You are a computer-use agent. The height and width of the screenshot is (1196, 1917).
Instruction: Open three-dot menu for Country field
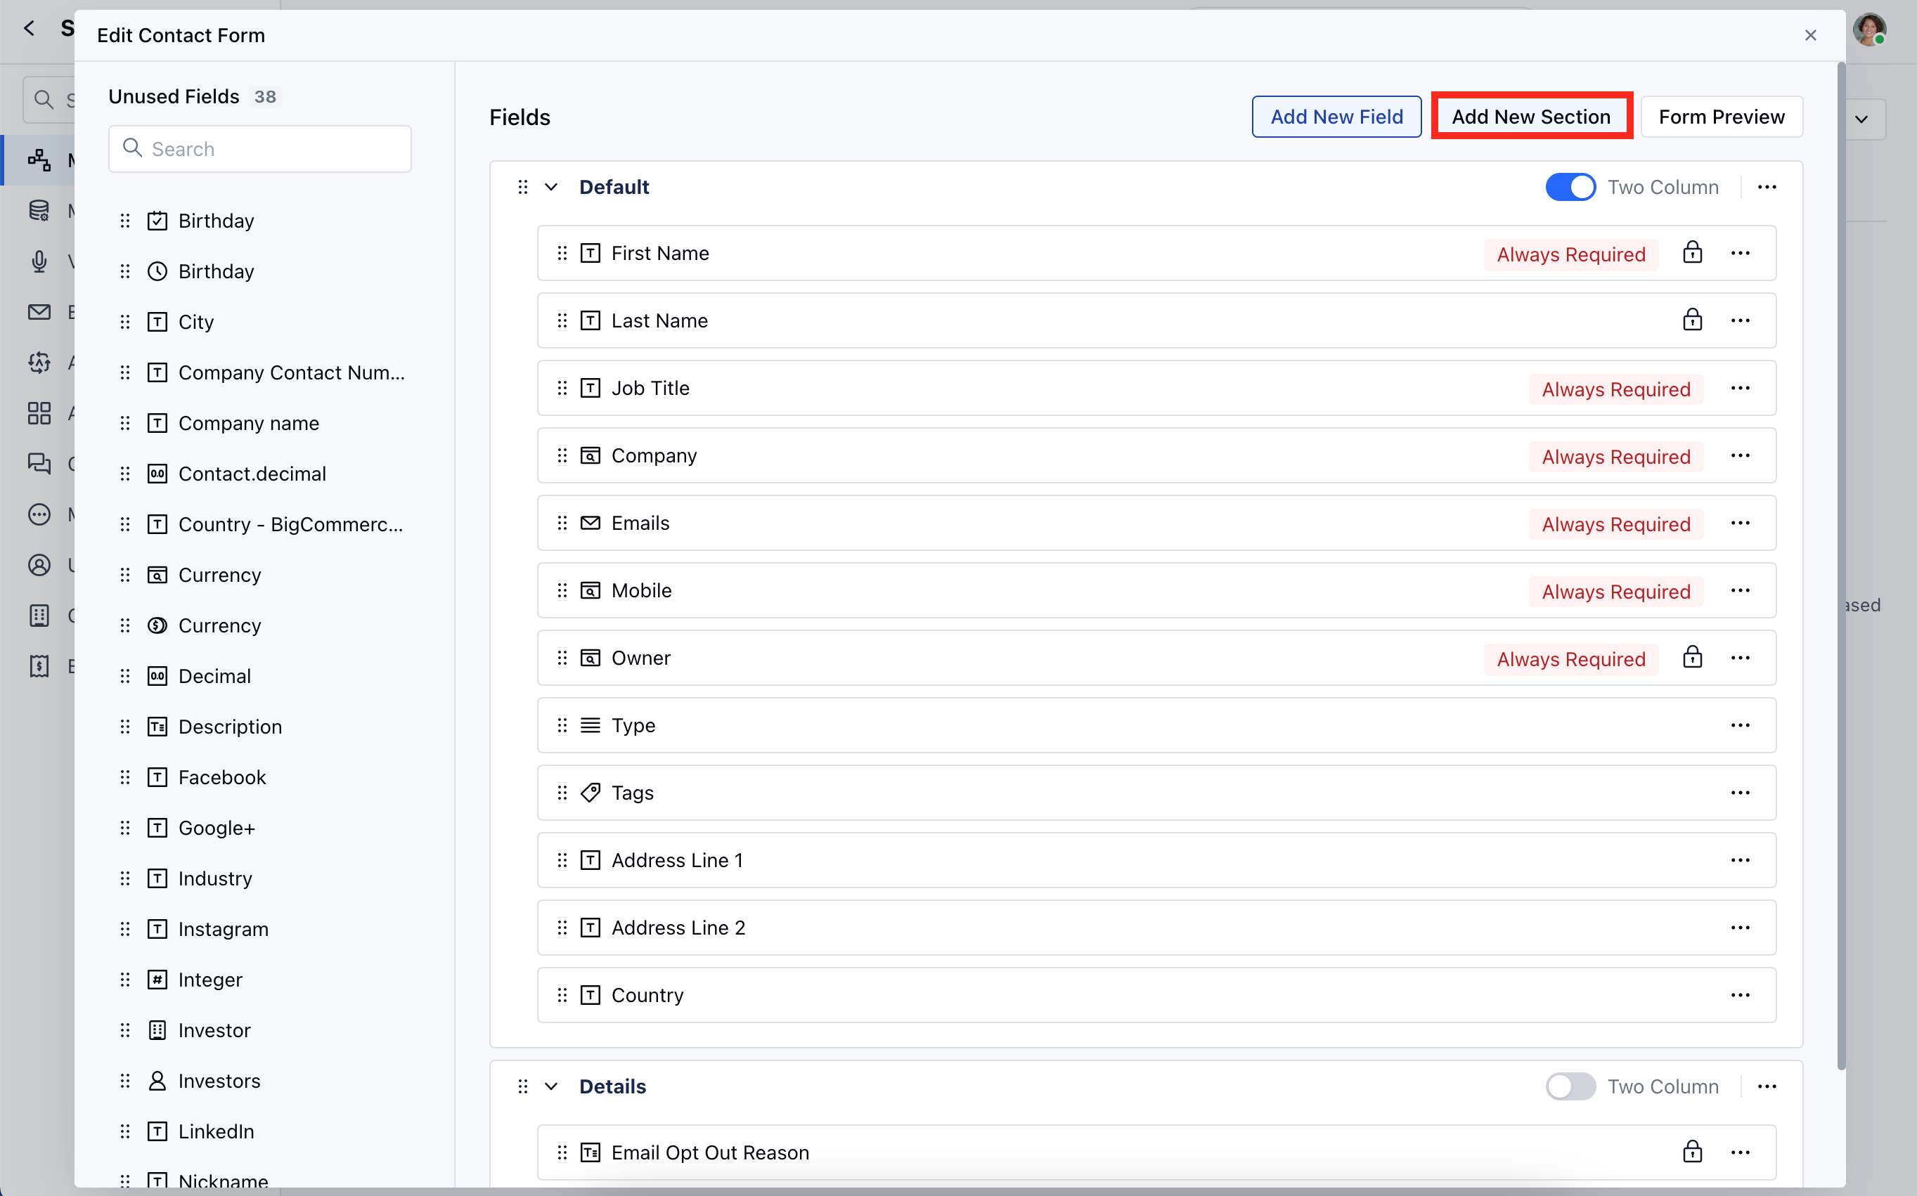1740,995
